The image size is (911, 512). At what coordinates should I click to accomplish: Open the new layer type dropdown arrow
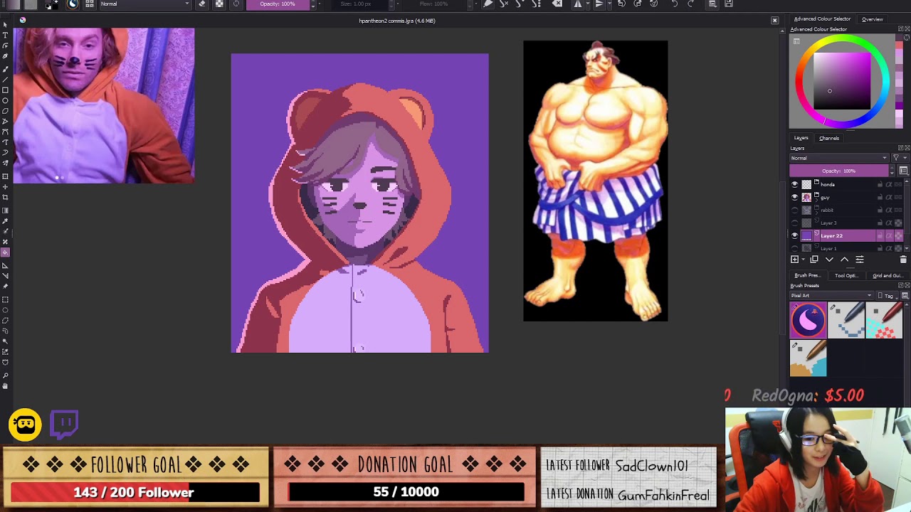[x=802, y=260]
